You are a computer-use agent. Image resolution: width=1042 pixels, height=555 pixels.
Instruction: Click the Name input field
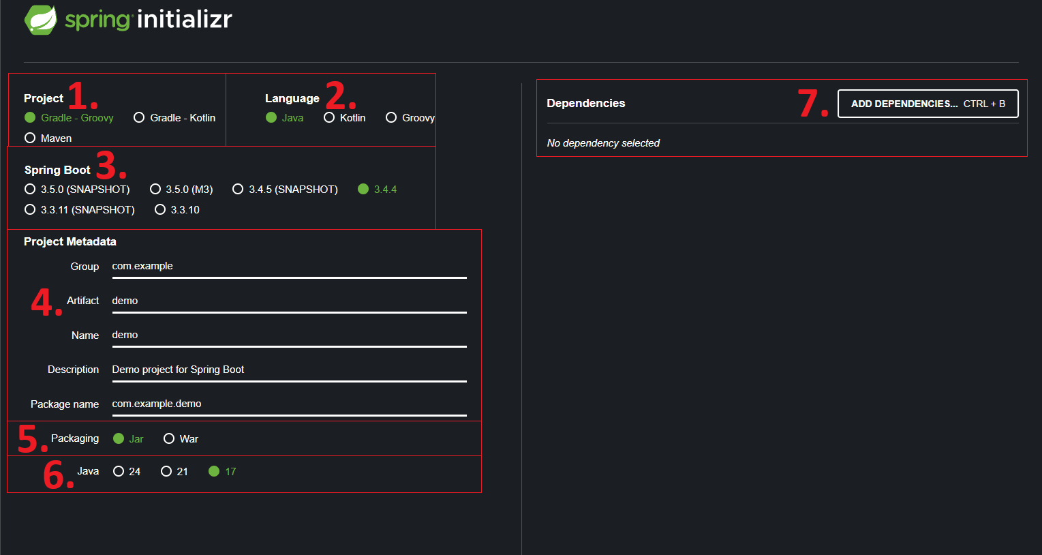click(289, 335)
